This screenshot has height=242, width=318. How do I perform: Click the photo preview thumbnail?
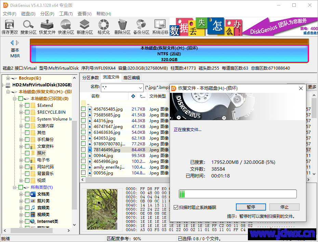pos(102,209)
